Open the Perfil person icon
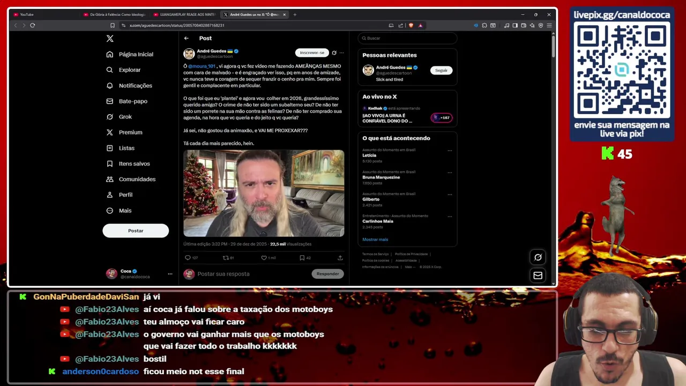 110,195
